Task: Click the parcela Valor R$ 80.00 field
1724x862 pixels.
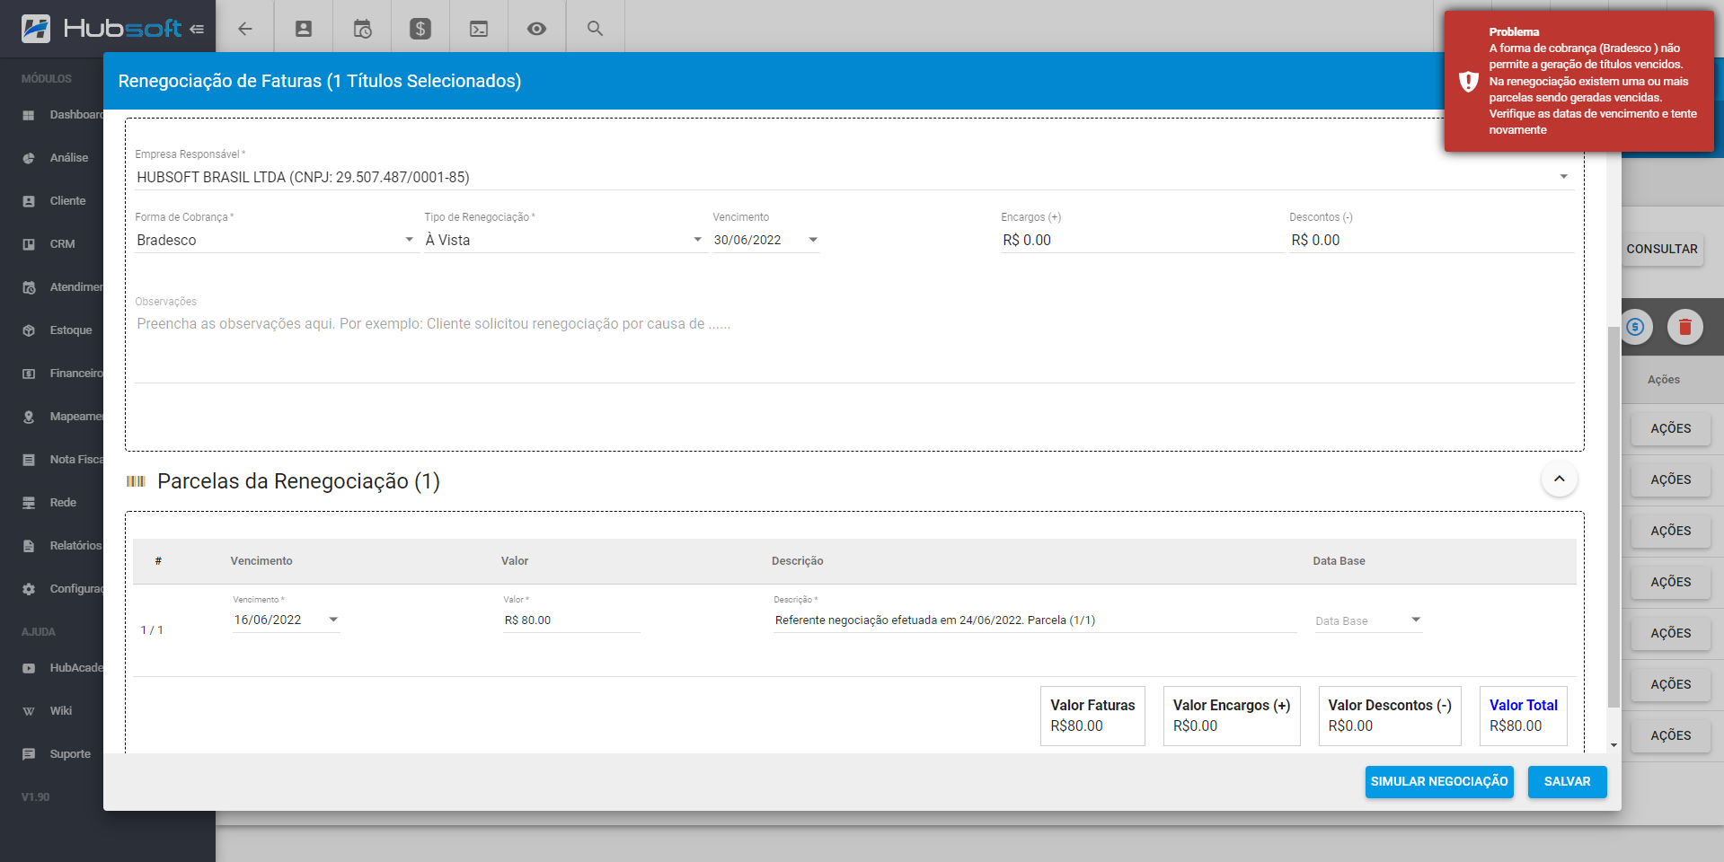Action: pos(571,620)
